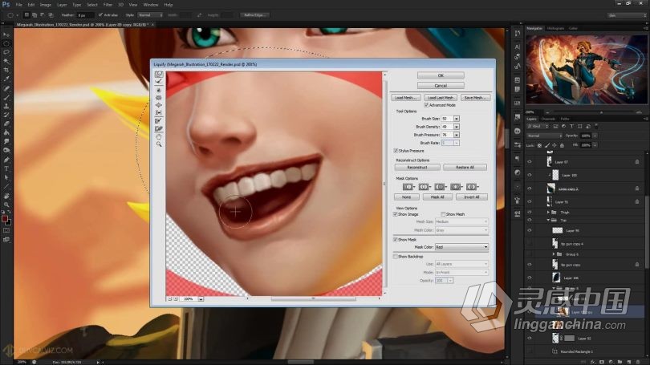
Task: Toggle the Stylus Pressure checkbox
Action: coord(396,151)
